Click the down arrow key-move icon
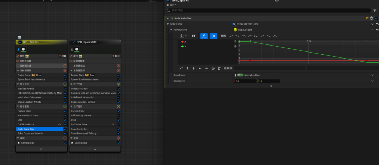This screenshot has width=379, height=165. pos(194,68)
